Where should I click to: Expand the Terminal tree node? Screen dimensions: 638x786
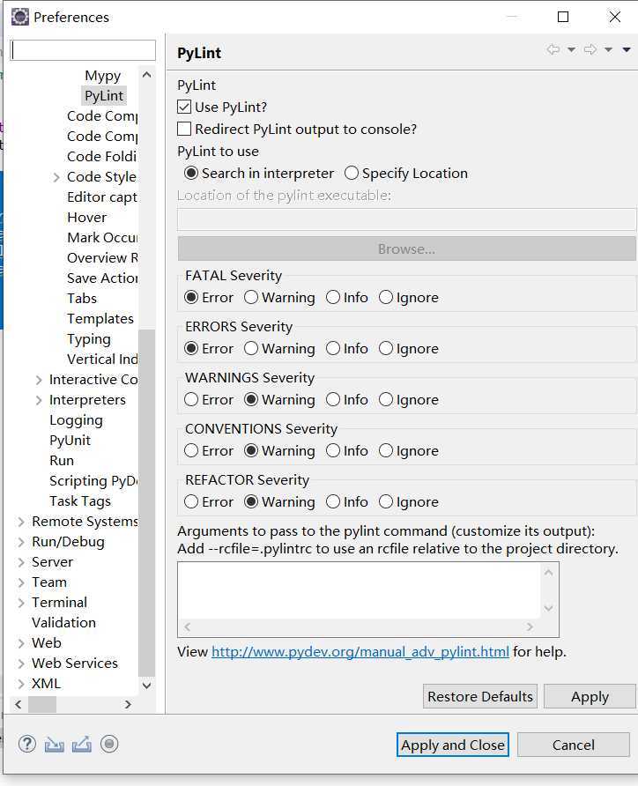click(x=21, y=603)
